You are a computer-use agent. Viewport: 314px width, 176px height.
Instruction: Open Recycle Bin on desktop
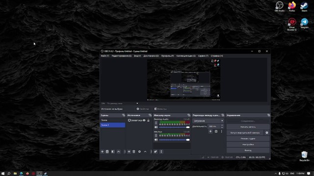pos(304,156)
